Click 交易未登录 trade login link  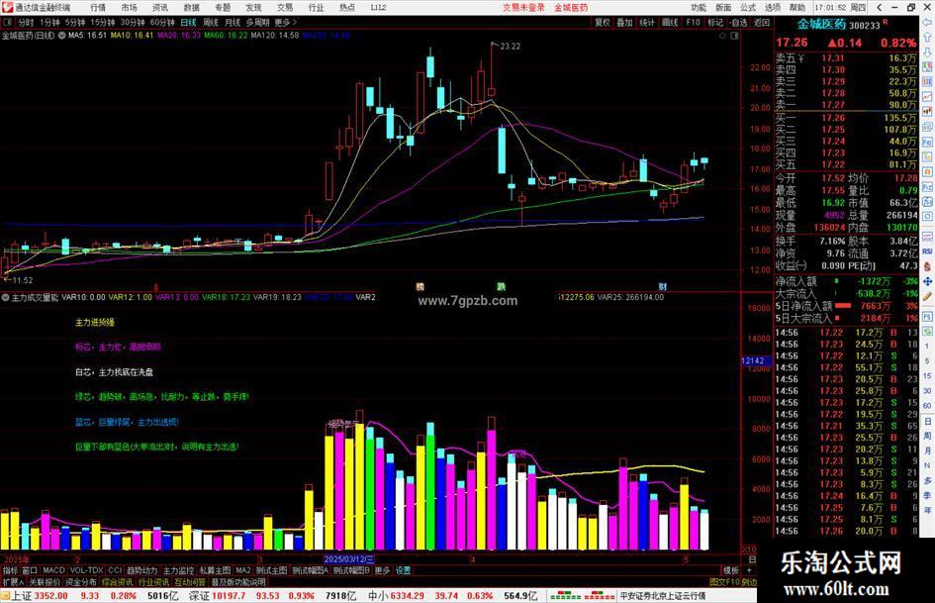[x=523, y=7]
